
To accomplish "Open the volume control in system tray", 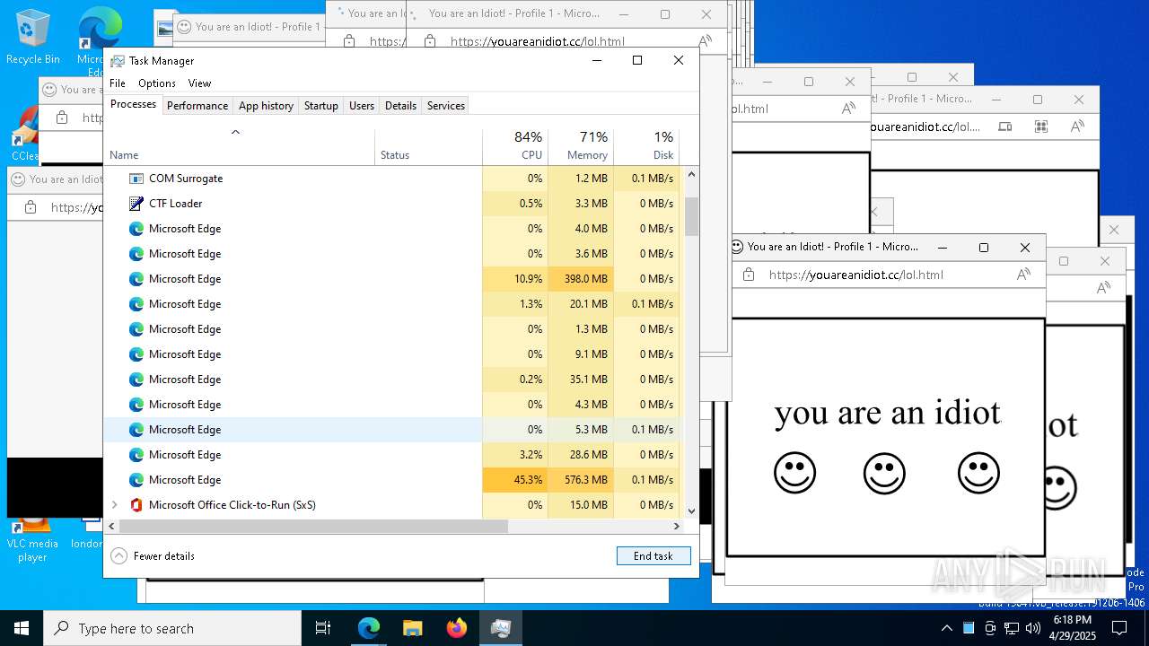I will tap(1033, 628).
